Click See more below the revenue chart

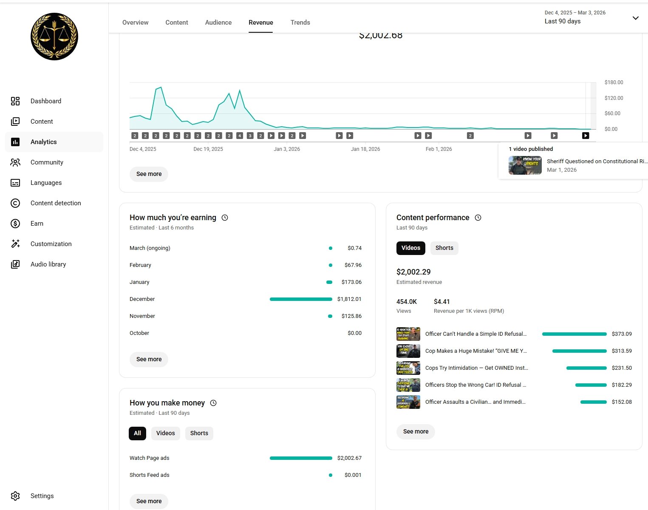coord(149,174)
